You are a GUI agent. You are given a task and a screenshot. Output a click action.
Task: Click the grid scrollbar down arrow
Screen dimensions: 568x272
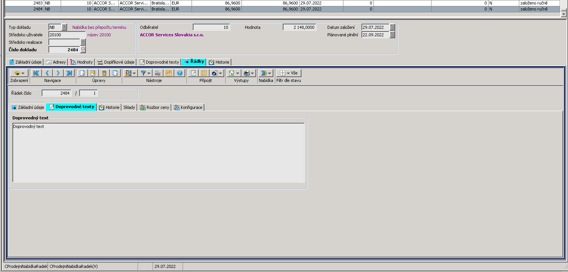pyautogui.click(x=563, y=13)
